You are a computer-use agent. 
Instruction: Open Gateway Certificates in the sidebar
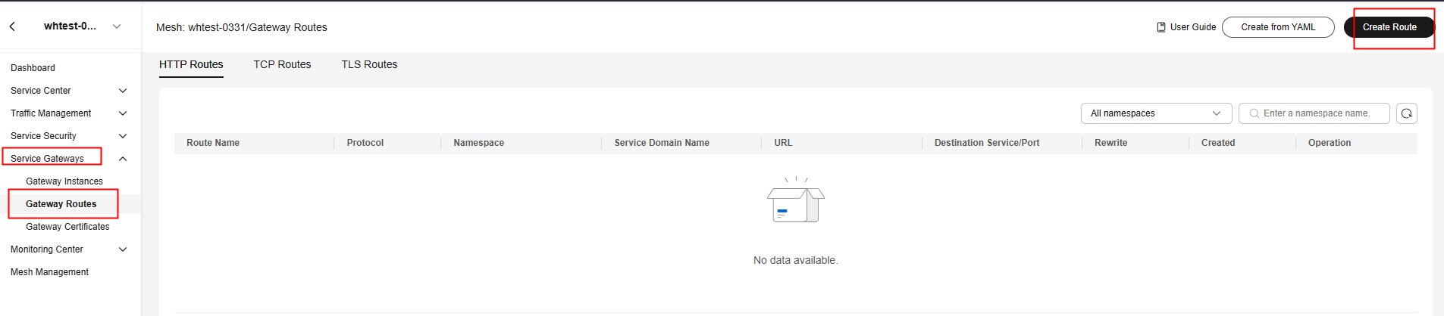pos(67,227)
